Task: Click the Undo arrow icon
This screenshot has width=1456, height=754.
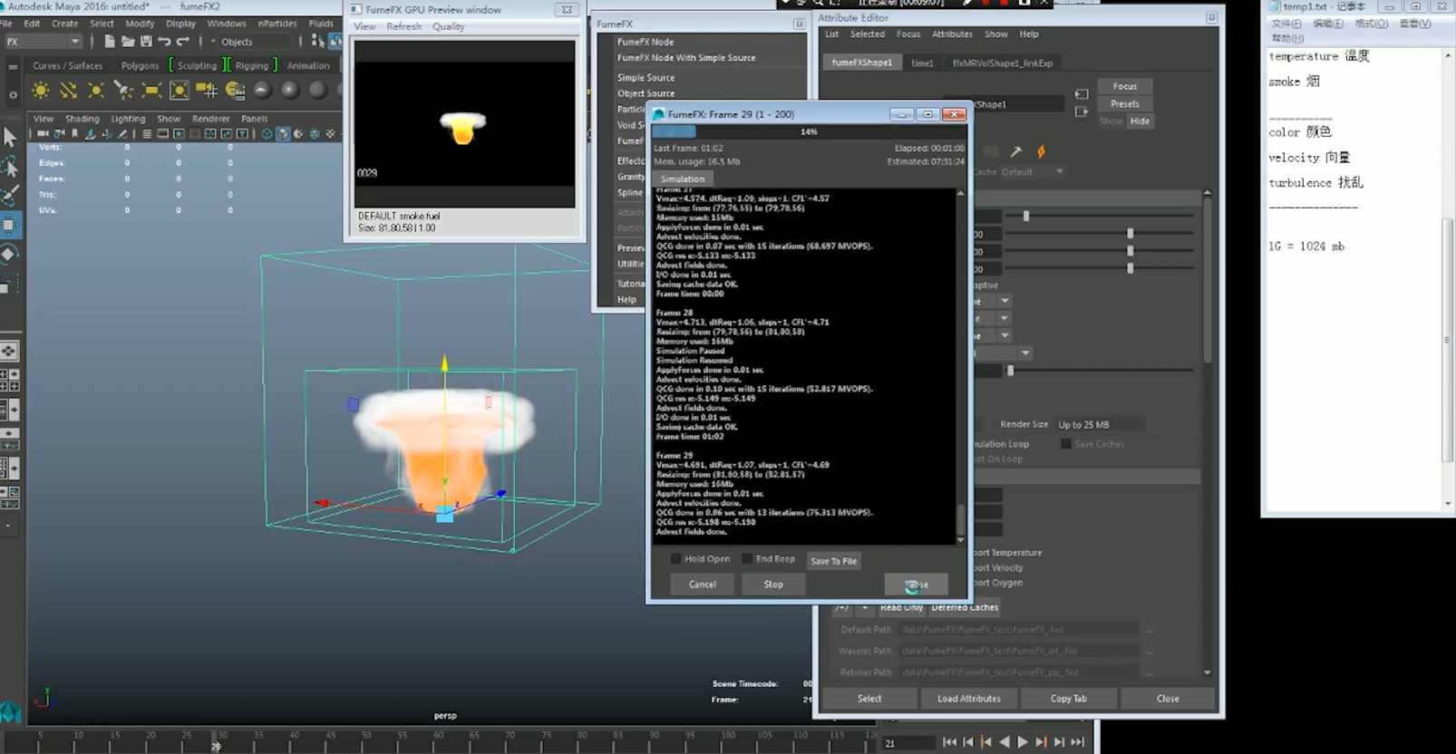Action: [x=164, y=42]
